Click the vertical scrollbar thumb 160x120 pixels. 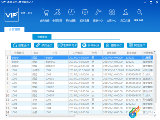pos(155,78)
